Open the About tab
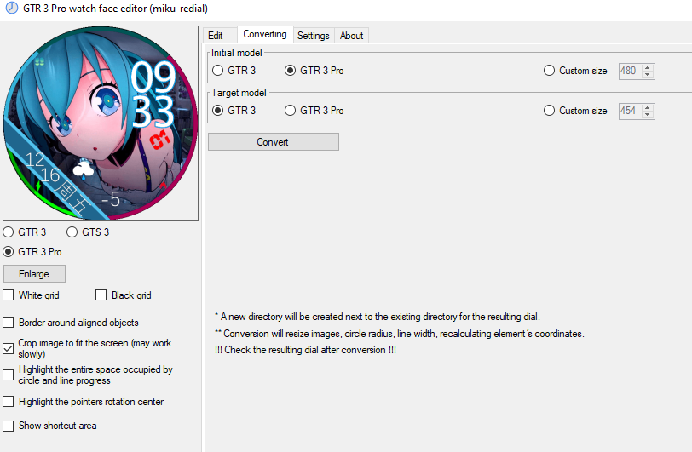This screenshot has width=692, height=452. pyautogui.click(x=351, y=36)
